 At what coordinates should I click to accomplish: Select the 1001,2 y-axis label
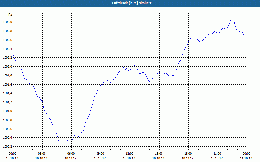(x=7, y=102)
